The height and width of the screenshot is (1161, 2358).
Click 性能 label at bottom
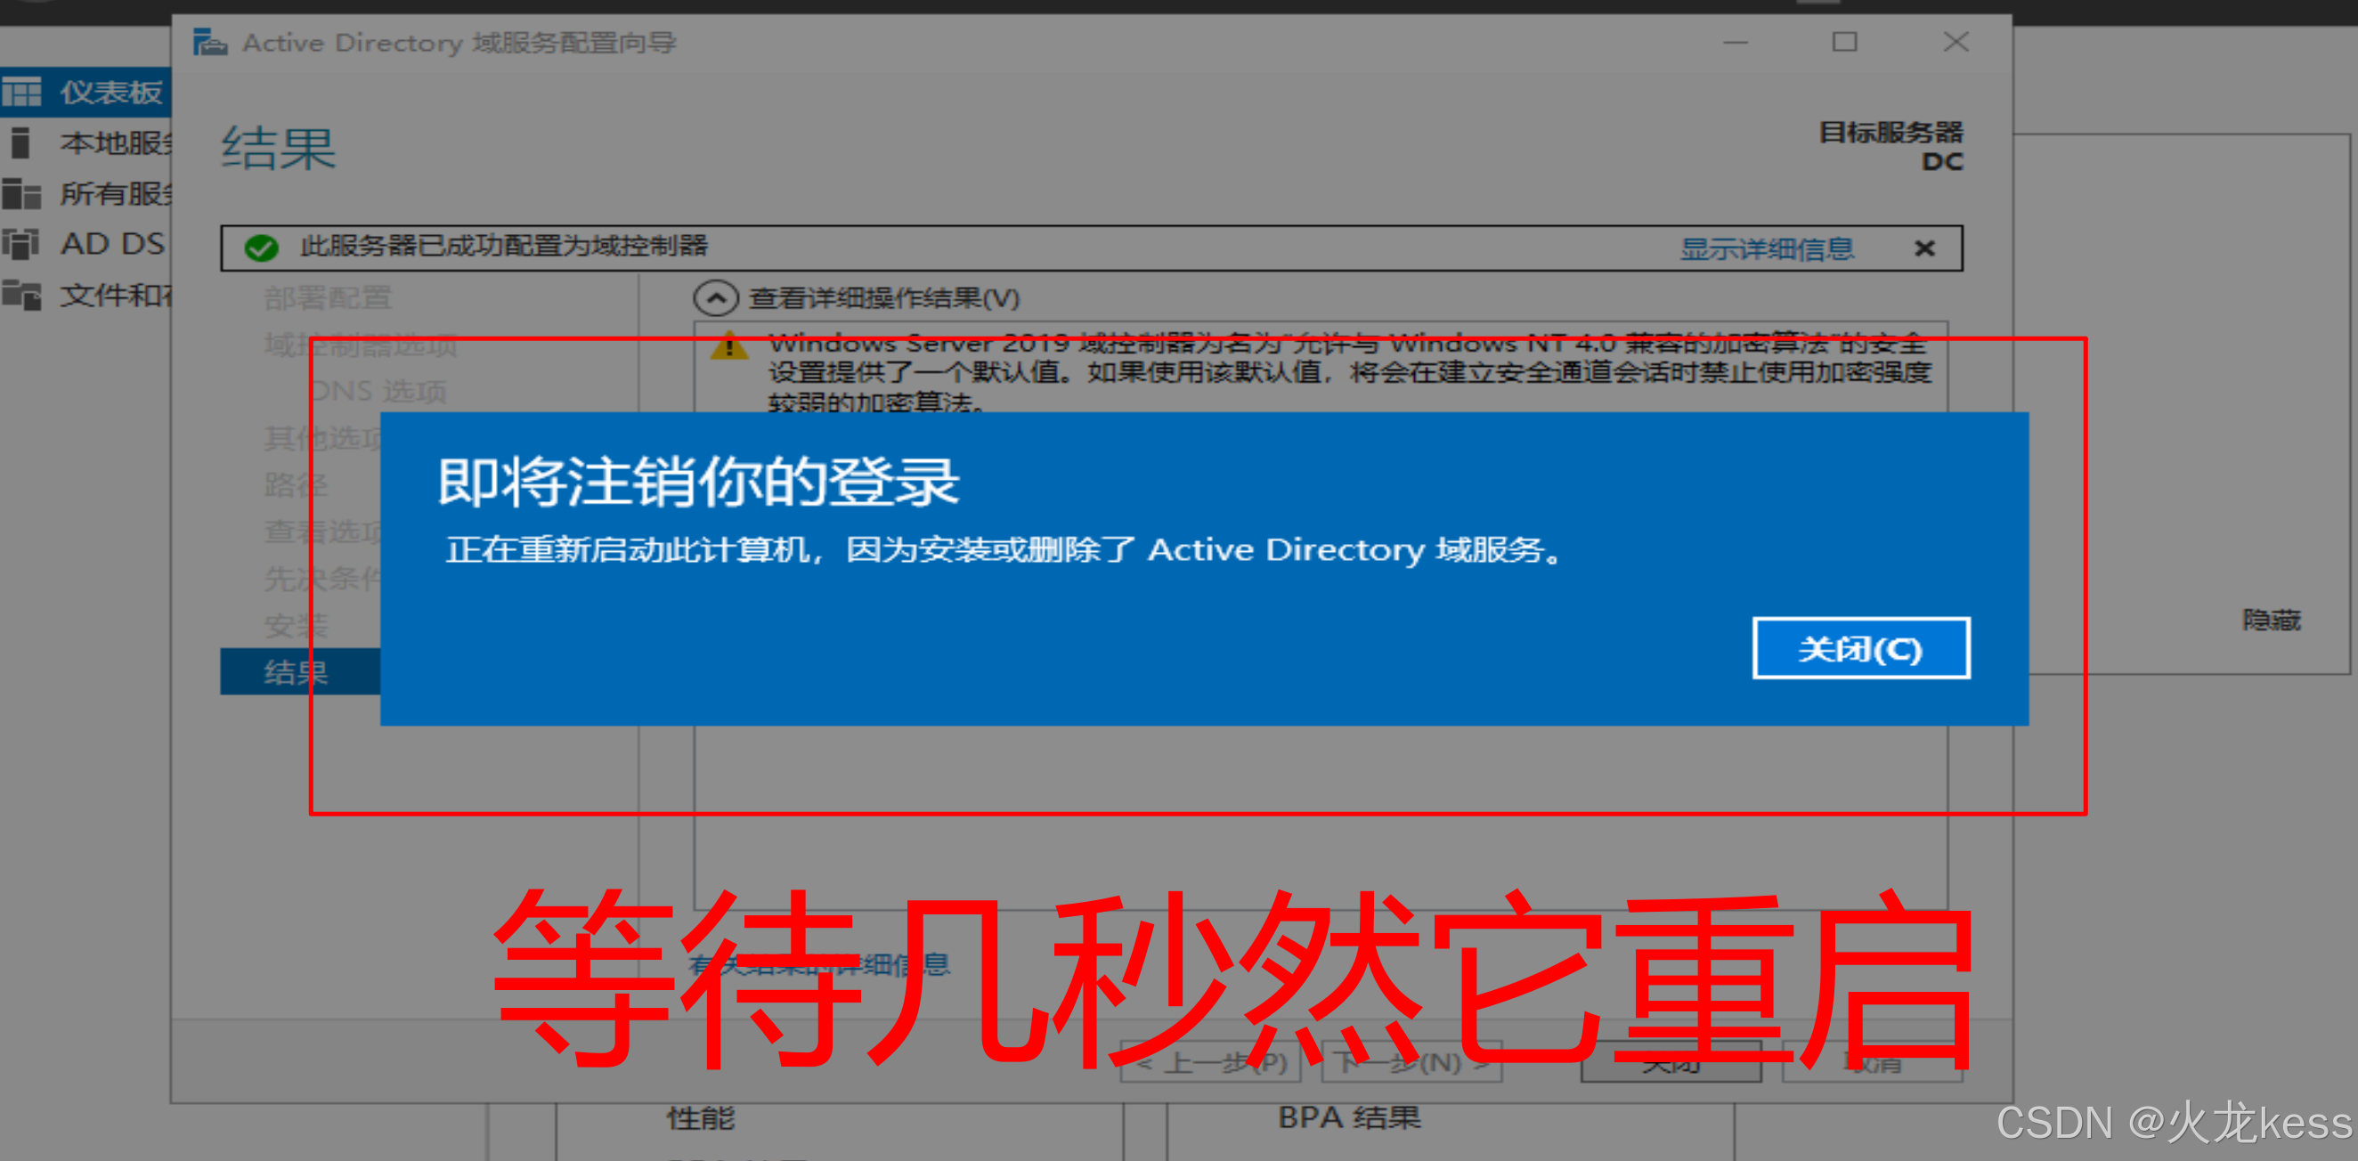pos(700,1117)
